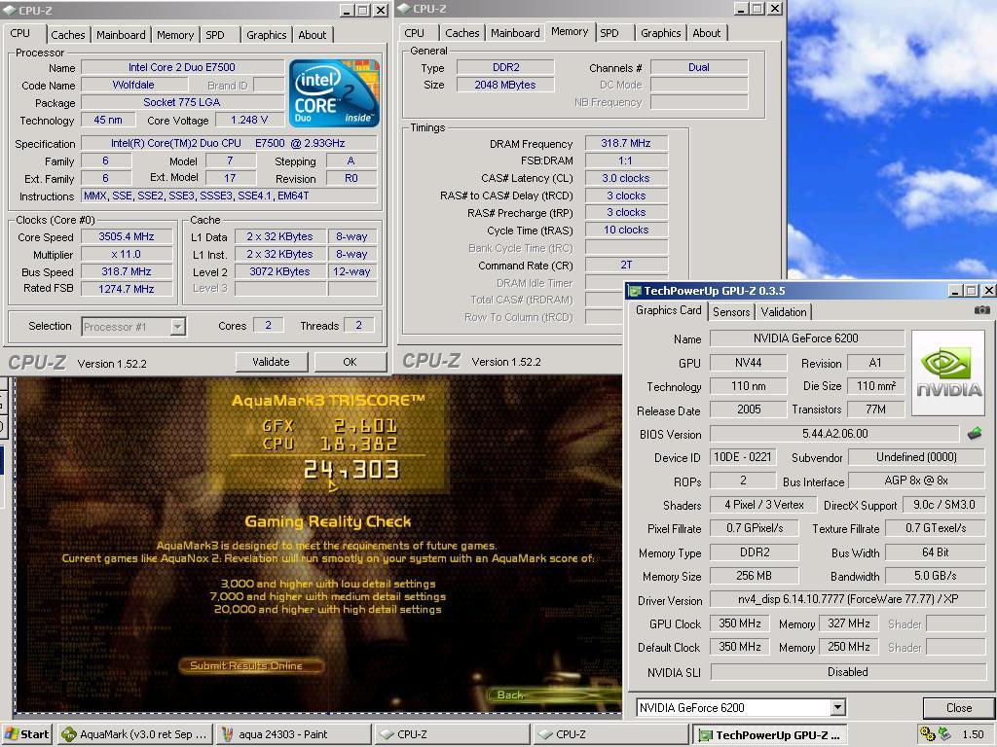Click right CPU-Z title bar icon
Viewport: 997px width, 747px height.
tap(404, 9)
